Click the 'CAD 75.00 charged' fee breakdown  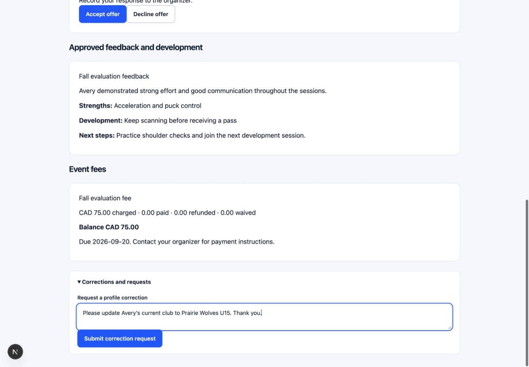point(167,213)
